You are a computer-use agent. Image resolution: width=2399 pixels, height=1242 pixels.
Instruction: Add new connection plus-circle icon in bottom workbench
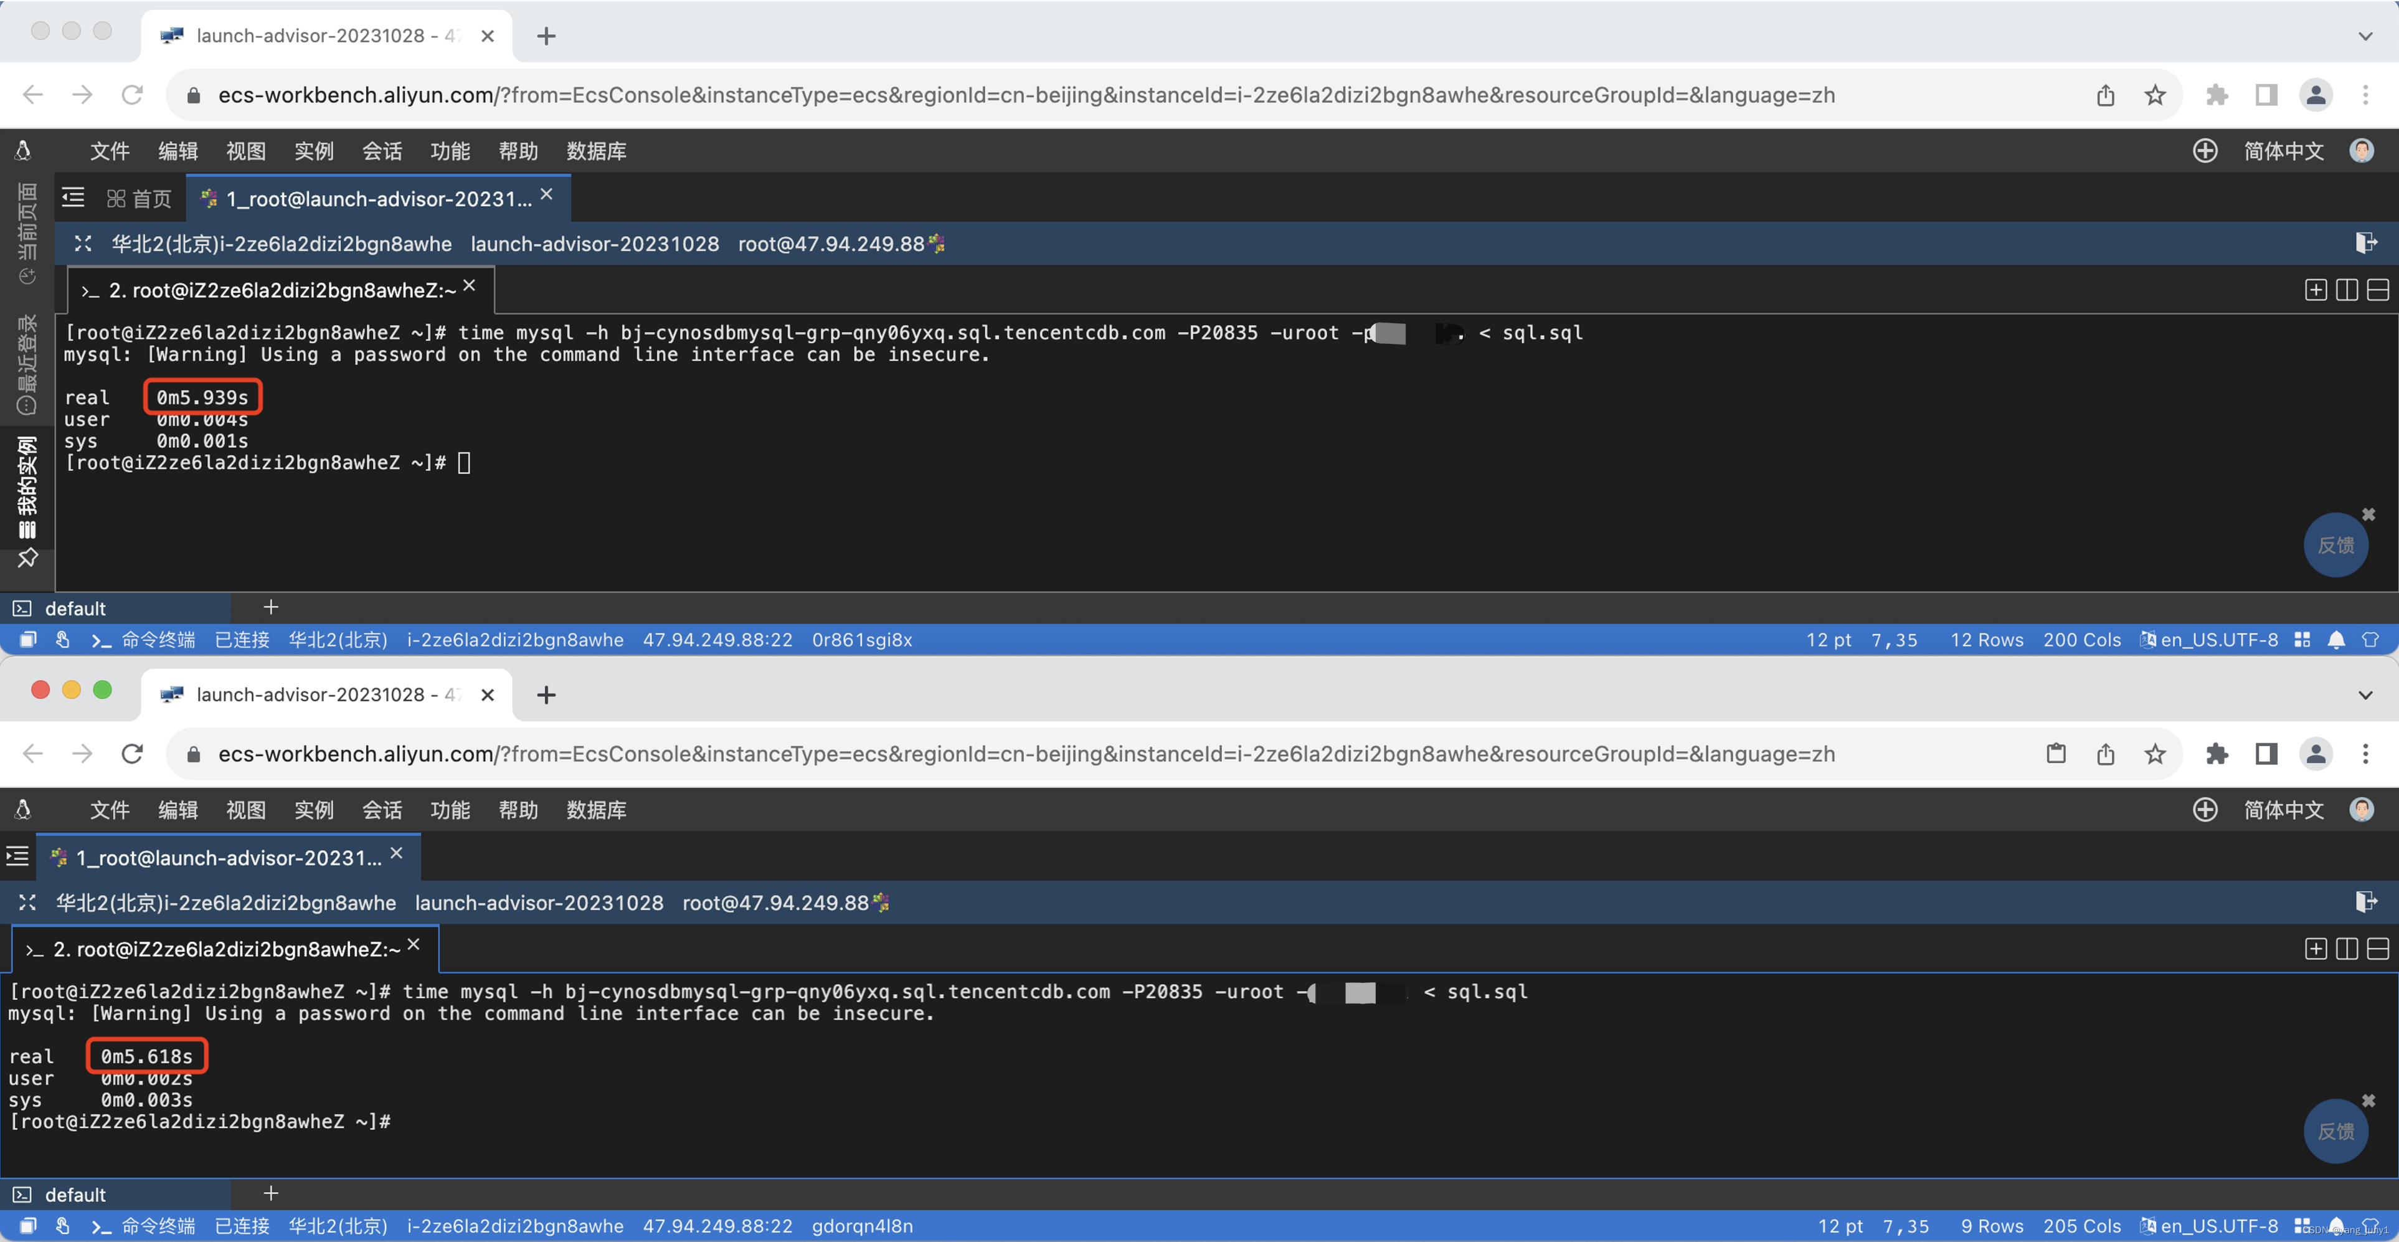coord(2205,810)
